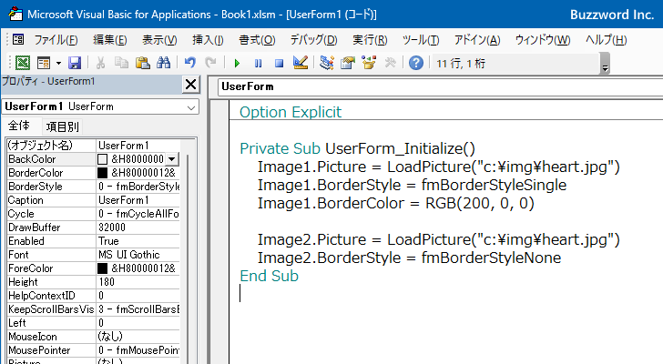
Task: Run Sub/UserForm with the green play icon
Action: point(237,64)
